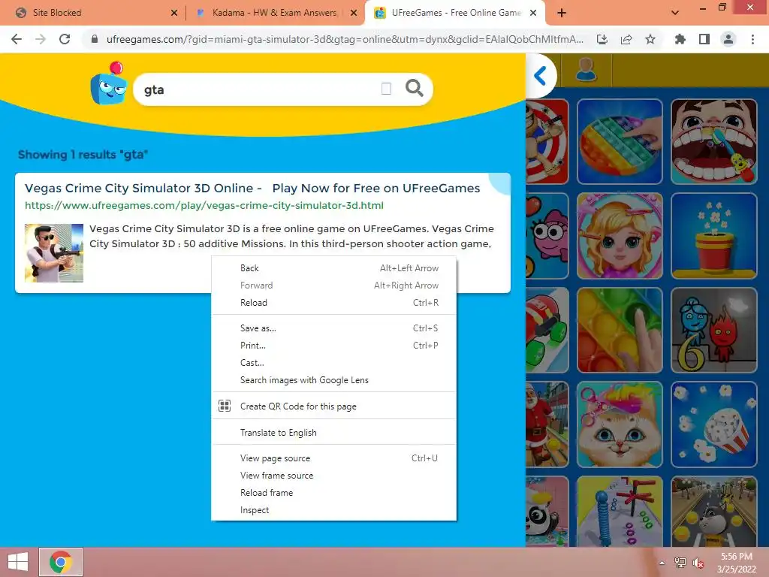Open the popcorn bucket game thumbnail

click(713, 424)
